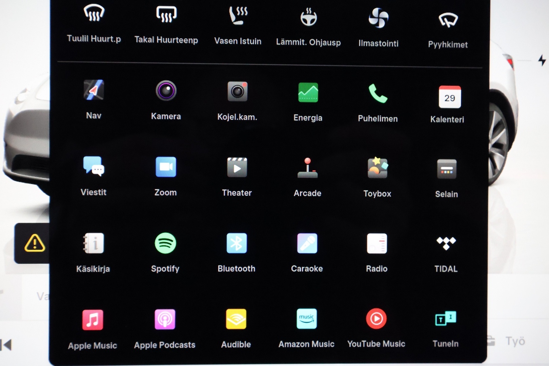
Task: Activate the Pyyhkimet wipers control
Action: (x=448, y=20)
